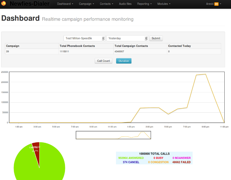
Task: Click the 1000000 TOTAL CALLS label
Action: [x=154, y=154]
